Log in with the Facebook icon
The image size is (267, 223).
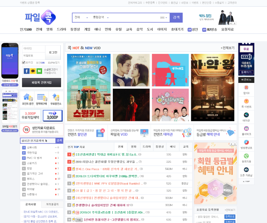point(27,71)
